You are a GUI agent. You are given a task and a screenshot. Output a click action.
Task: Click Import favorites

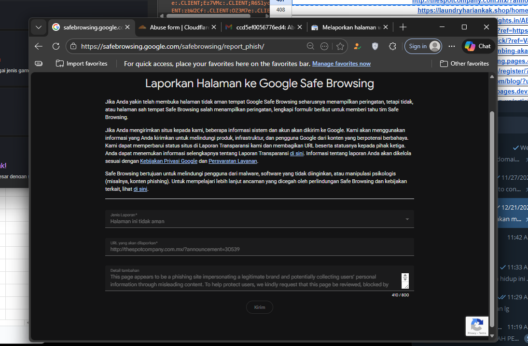click(x=82, y=64)
